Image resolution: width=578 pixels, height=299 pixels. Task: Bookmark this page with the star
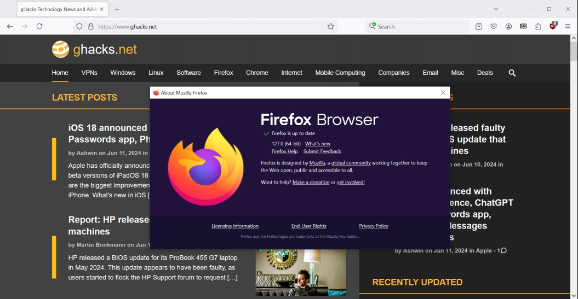point(331,26)
